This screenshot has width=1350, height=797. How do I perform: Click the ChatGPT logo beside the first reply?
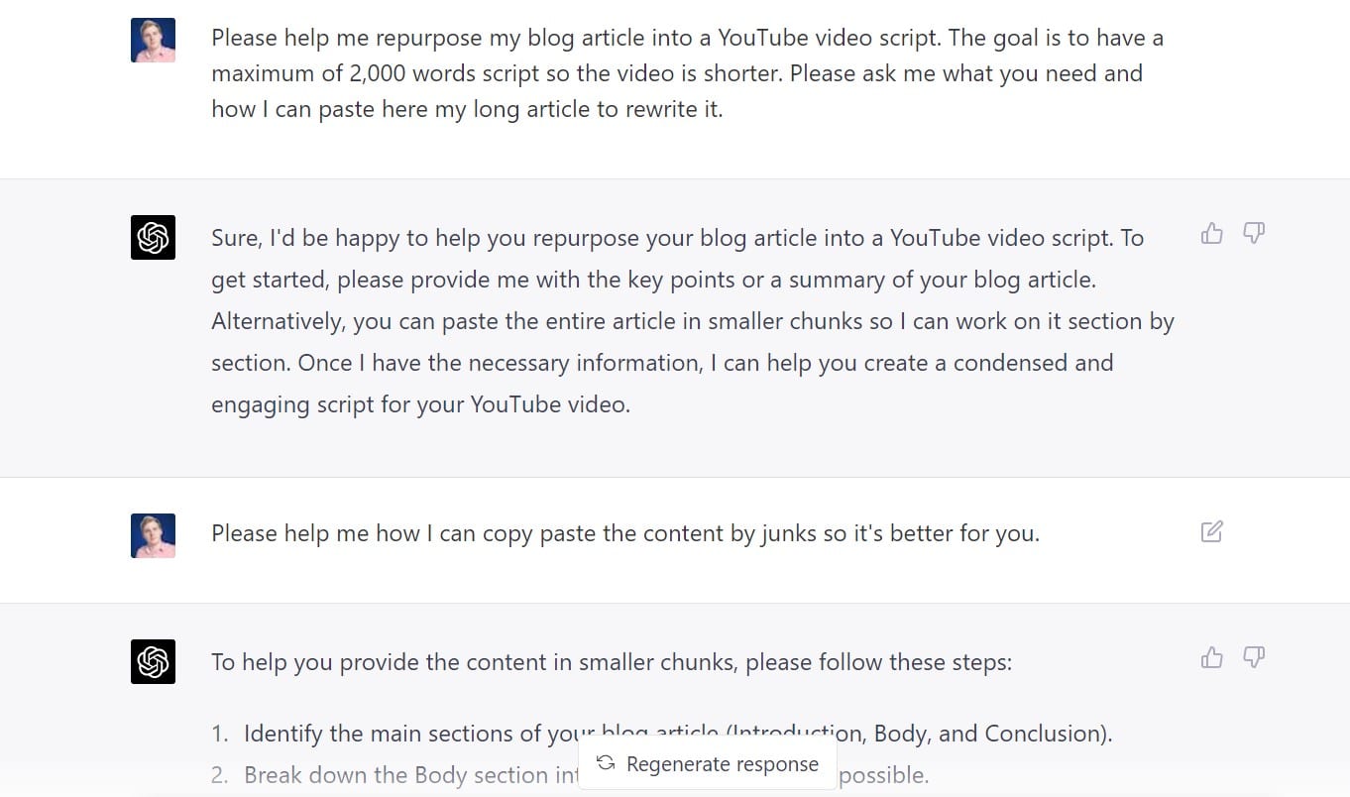(153, 238)
